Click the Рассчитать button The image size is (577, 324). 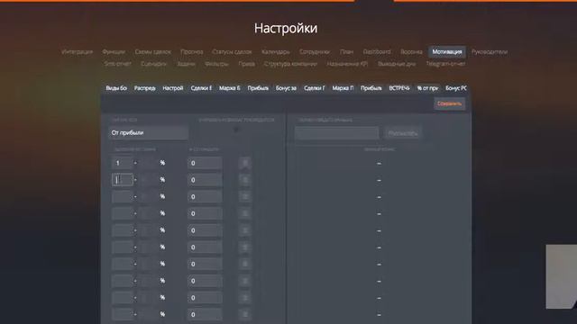coord(403,133)
